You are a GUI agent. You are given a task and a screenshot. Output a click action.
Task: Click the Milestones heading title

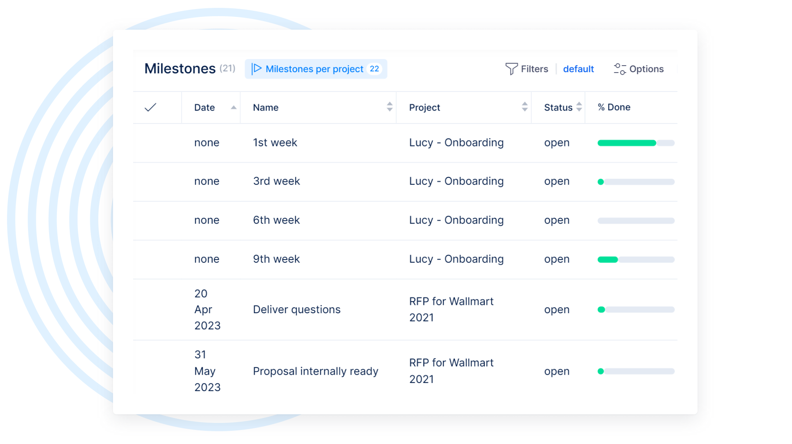180,68
